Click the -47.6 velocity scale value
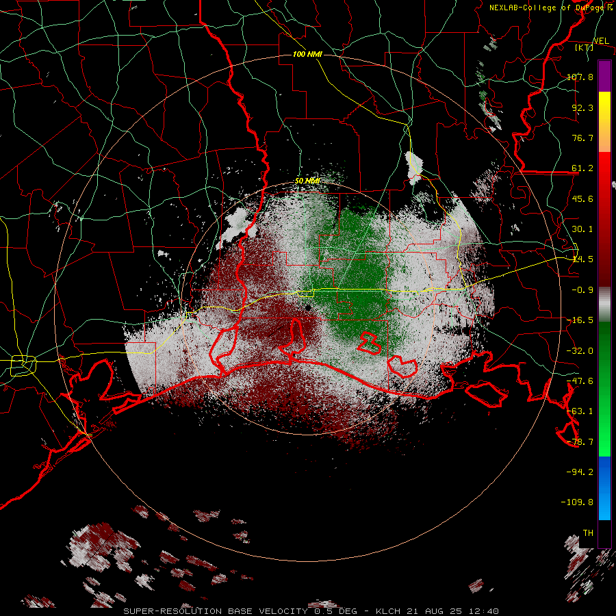 pyautogui.click(x=580, y=381)
